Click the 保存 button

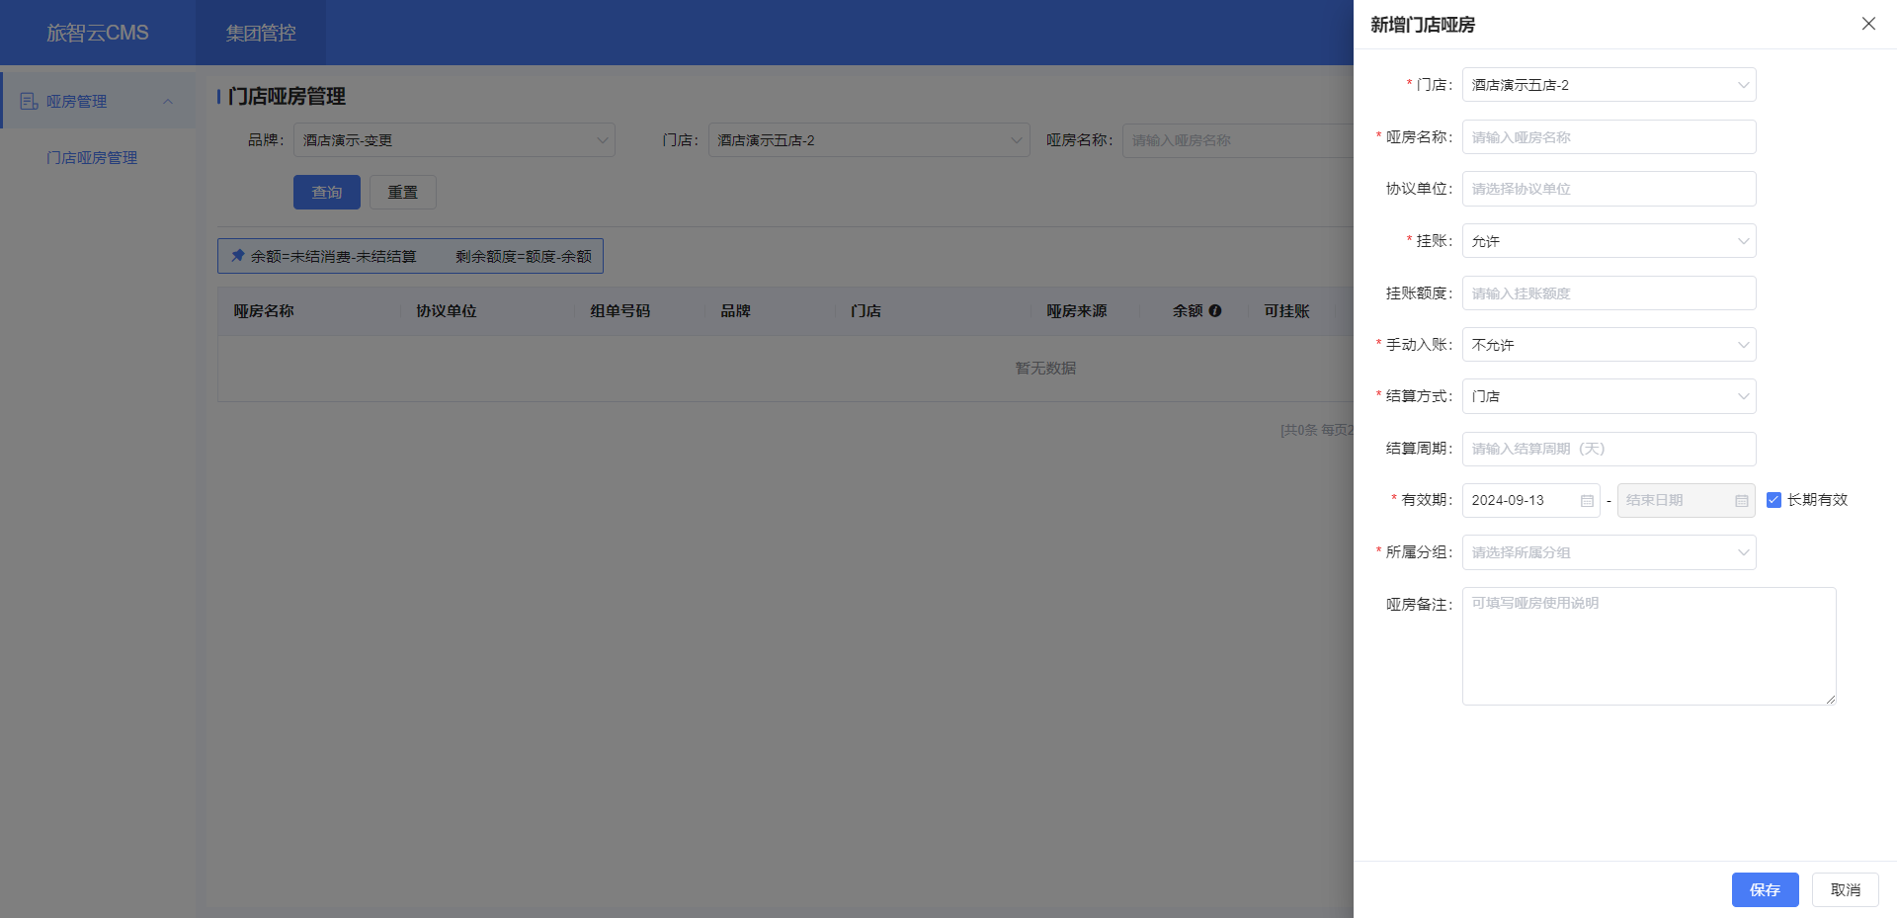coord(1765,889)
